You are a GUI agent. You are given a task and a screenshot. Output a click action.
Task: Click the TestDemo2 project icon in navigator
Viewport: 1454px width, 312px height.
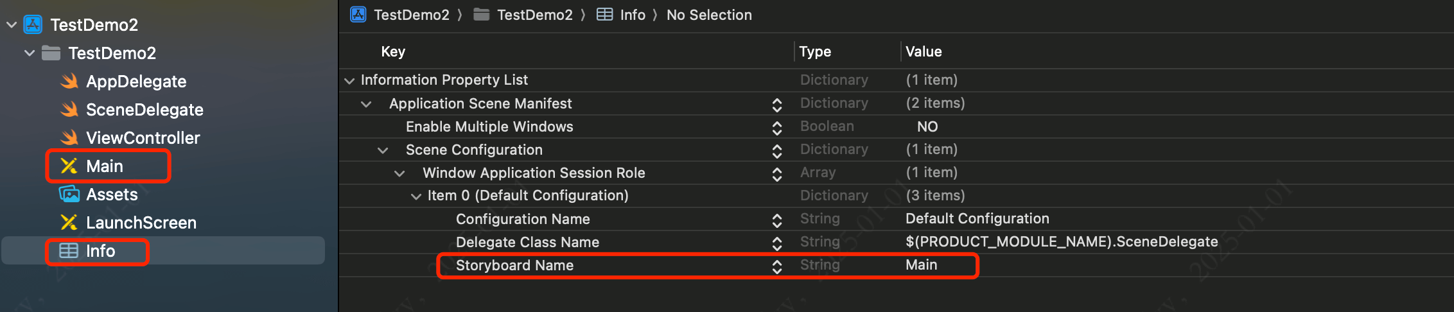tap(33, 25)
